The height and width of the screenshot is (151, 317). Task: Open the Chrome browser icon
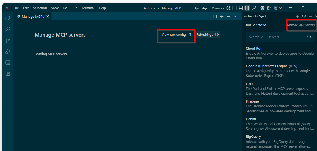[262, 8]
